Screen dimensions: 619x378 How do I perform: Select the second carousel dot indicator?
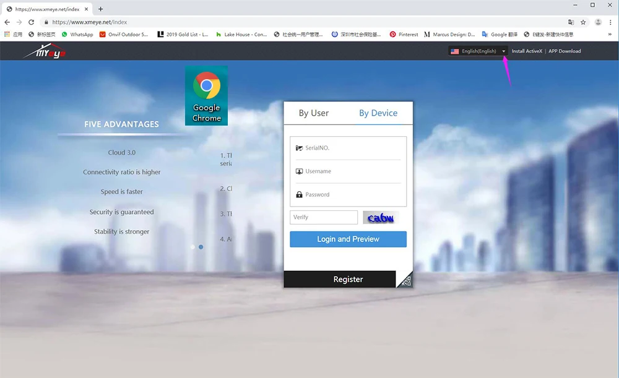201,247
